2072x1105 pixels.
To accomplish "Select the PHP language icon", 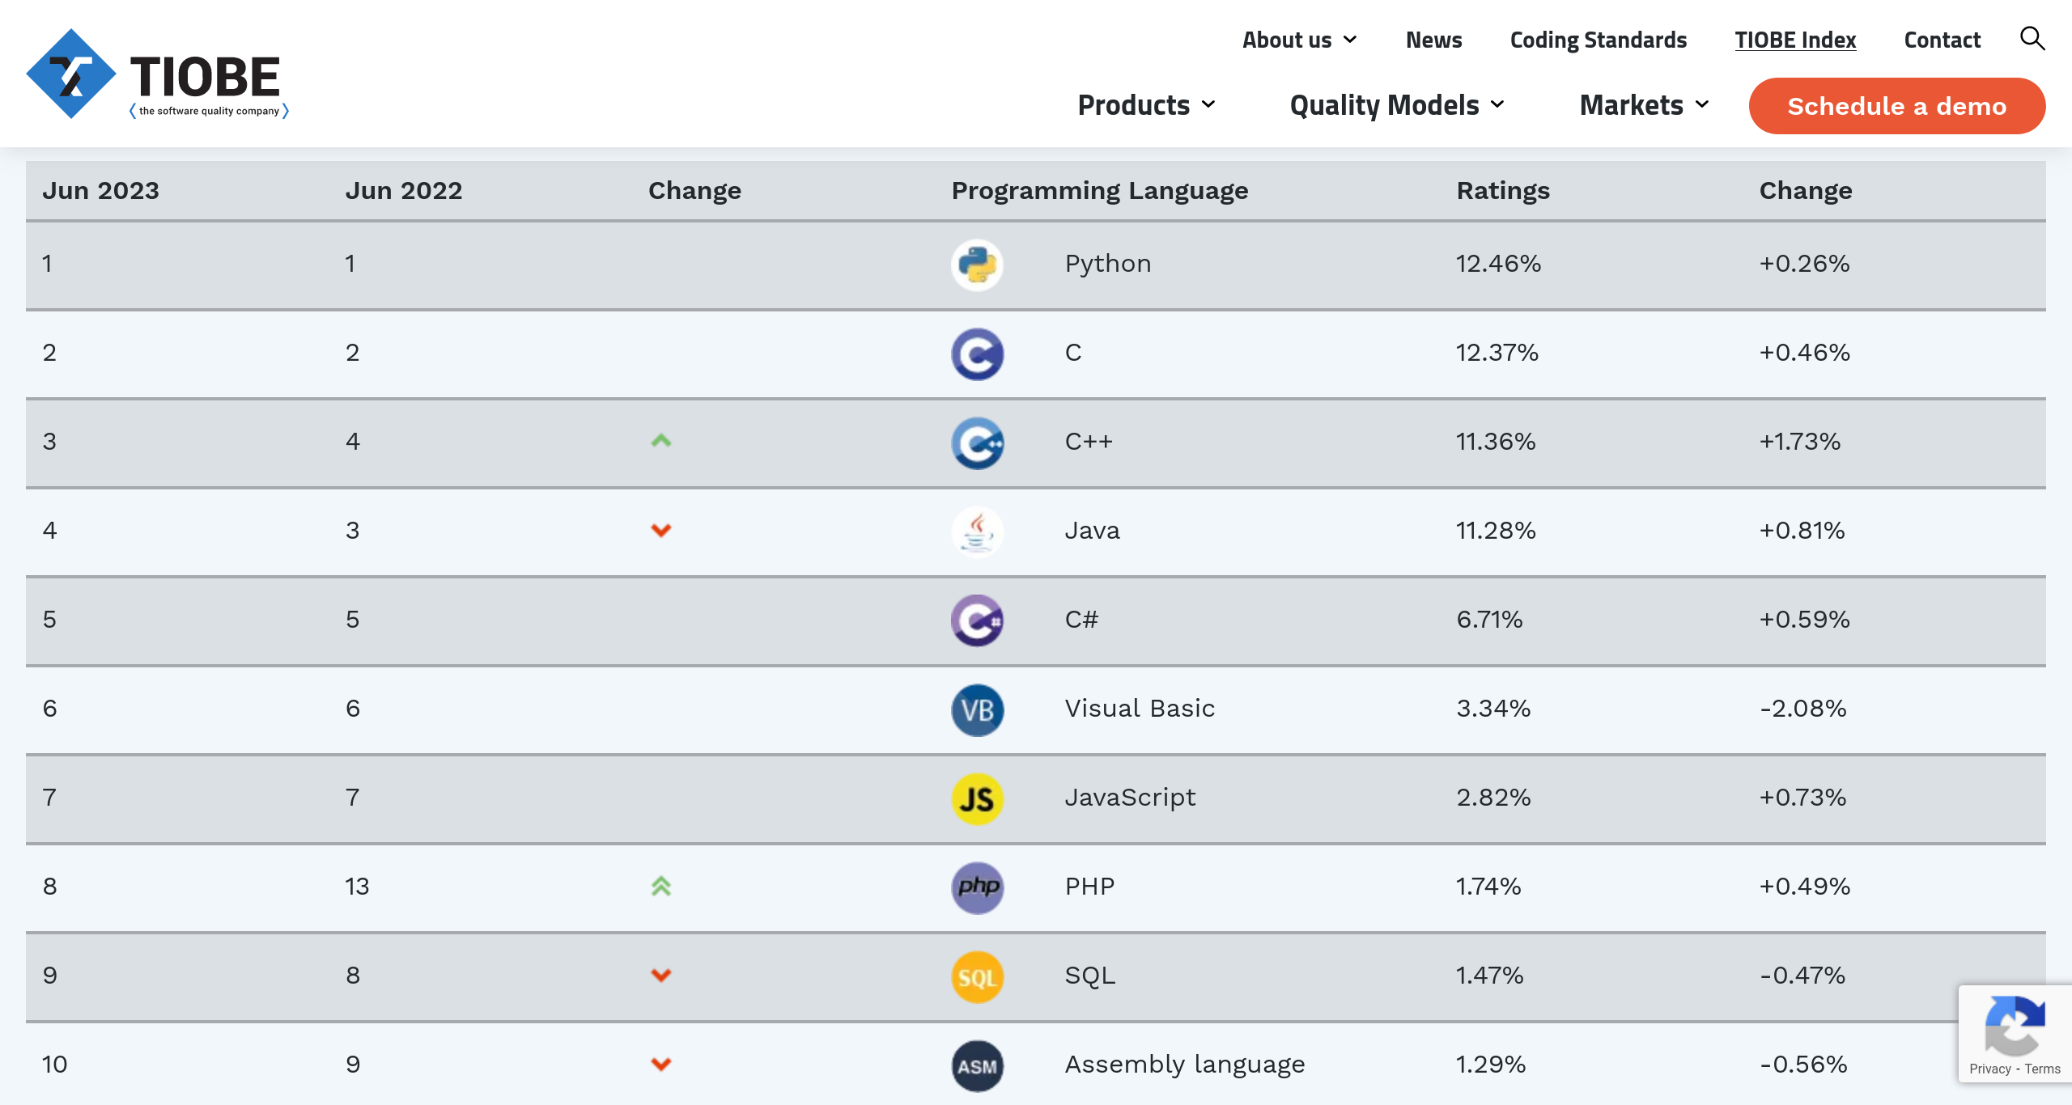I will tap(977, 887).
